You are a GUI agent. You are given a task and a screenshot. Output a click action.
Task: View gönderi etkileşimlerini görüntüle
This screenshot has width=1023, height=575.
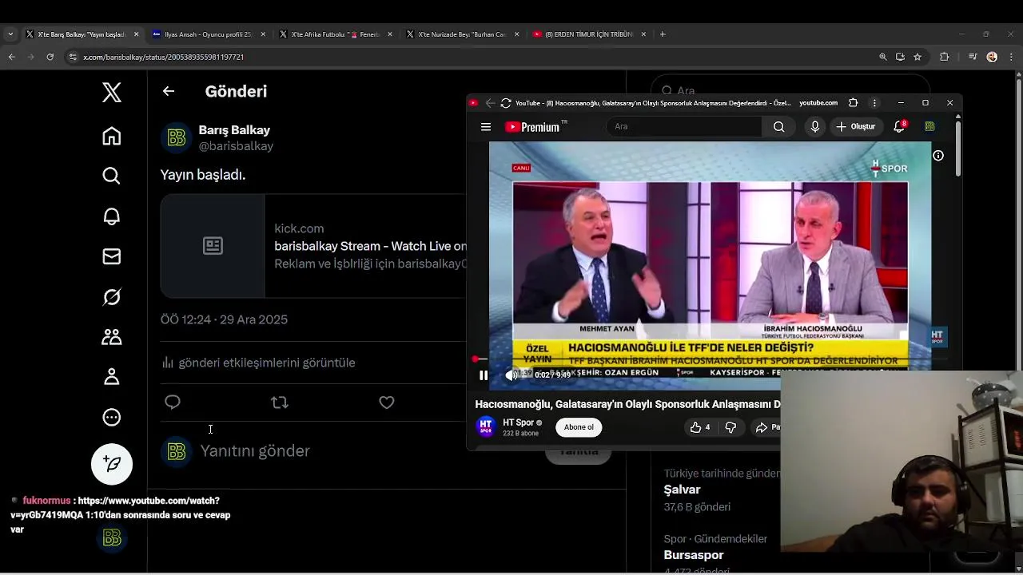(258, 363)
